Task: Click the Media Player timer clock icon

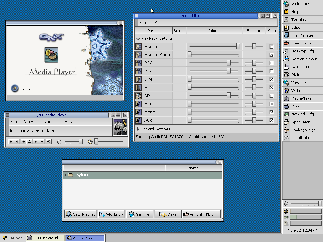Action: [x=90, y=141]
